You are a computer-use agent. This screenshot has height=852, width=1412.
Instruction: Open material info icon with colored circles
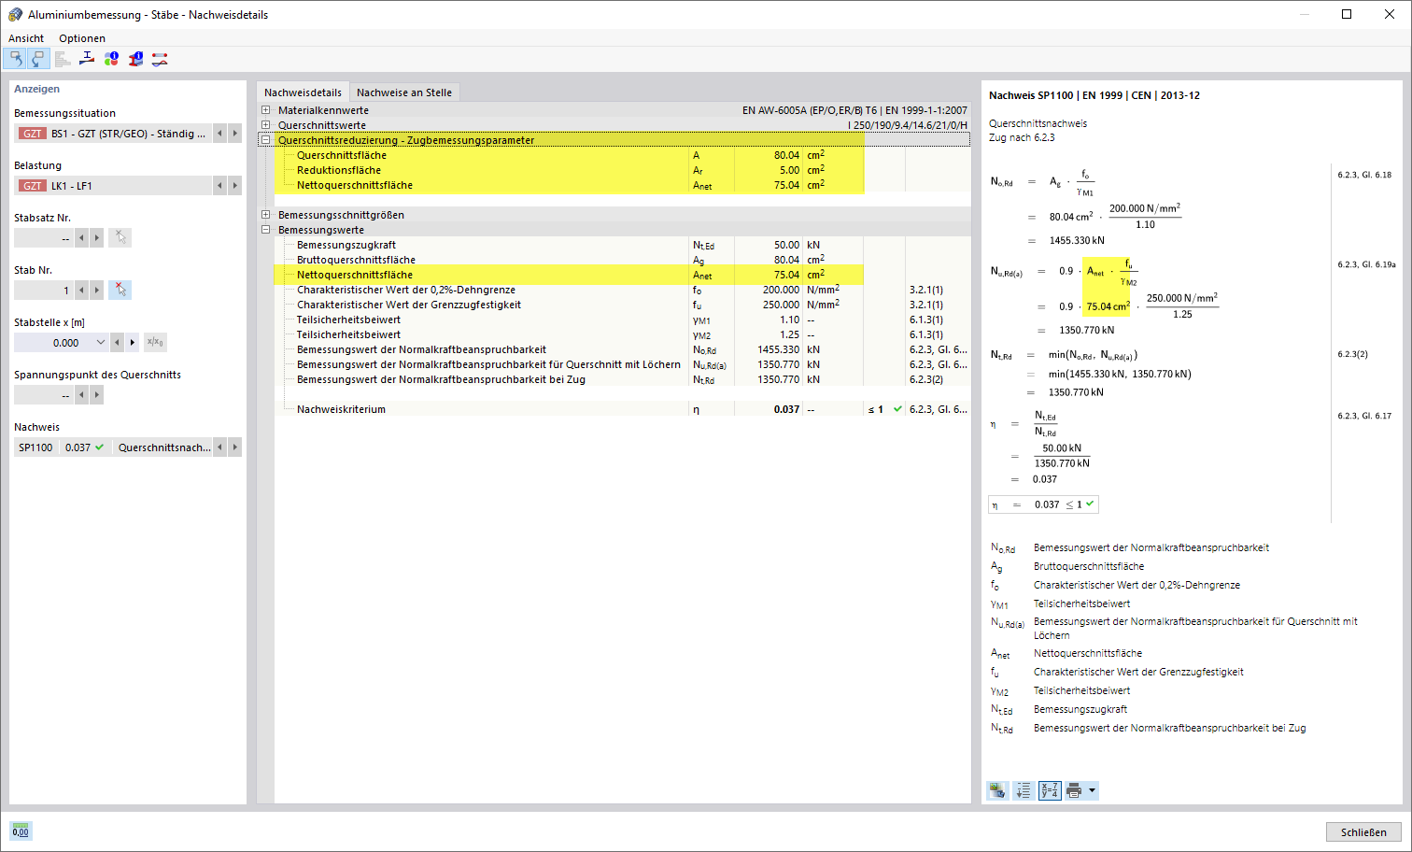(111, 59)
